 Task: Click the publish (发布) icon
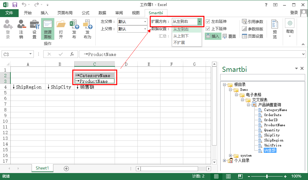pyautogui.click(x=74, y=29)
